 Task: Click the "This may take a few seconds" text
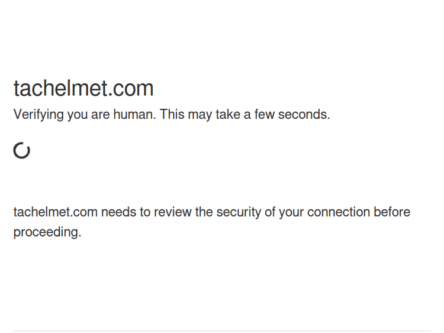[244, 115]
